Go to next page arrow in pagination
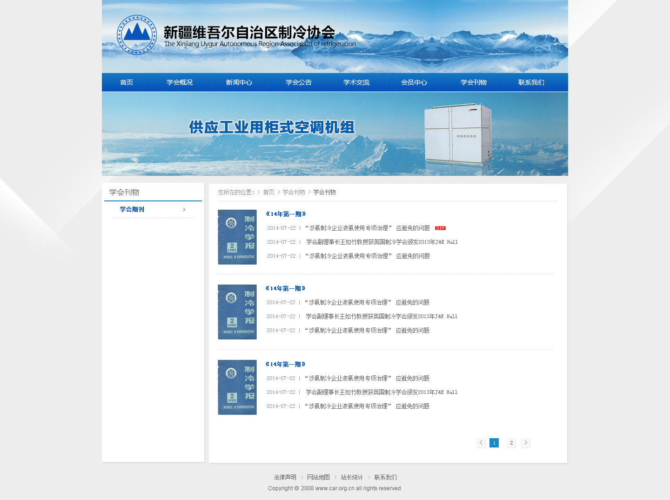 click(526, 443)
